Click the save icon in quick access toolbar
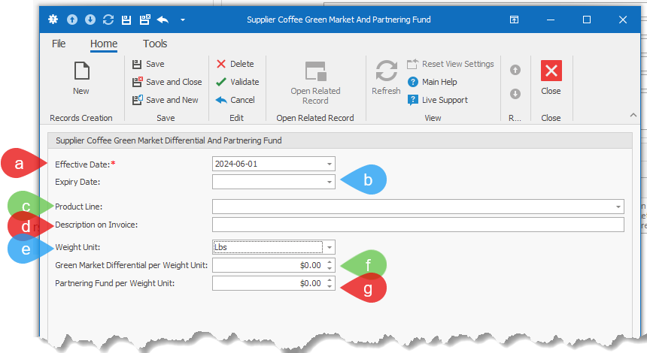 tap(126, 20)
